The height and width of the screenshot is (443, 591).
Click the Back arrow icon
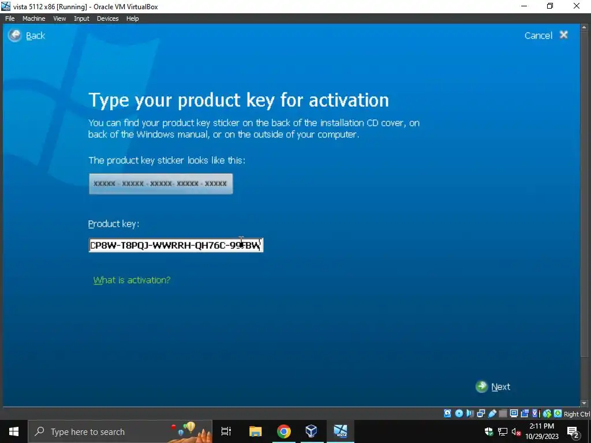pos(14,35)
